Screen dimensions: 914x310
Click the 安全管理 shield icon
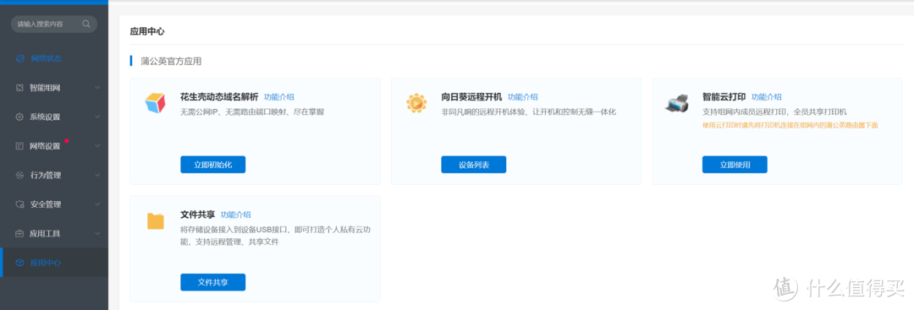coord(19,204)
